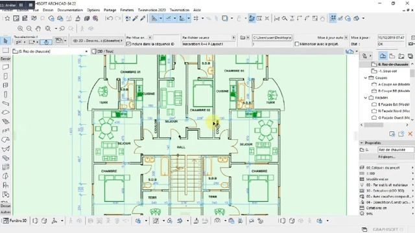
Task: Toggle the highlighted guide lines button
Action: coord(154,18)
